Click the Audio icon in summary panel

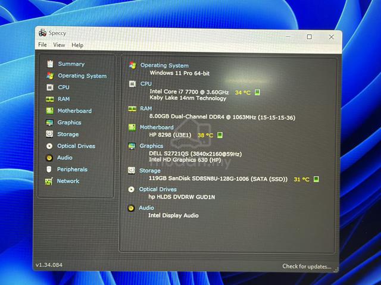pyautogui.click(x=131, y=208)
